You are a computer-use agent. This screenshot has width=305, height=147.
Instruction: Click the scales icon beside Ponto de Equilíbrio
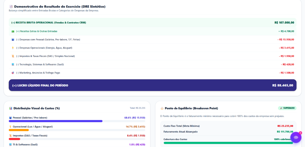[162, 108]
